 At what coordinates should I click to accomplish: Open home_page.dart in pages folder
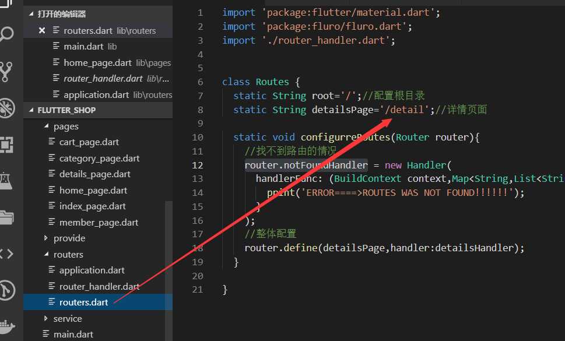[x=93, y=191]
